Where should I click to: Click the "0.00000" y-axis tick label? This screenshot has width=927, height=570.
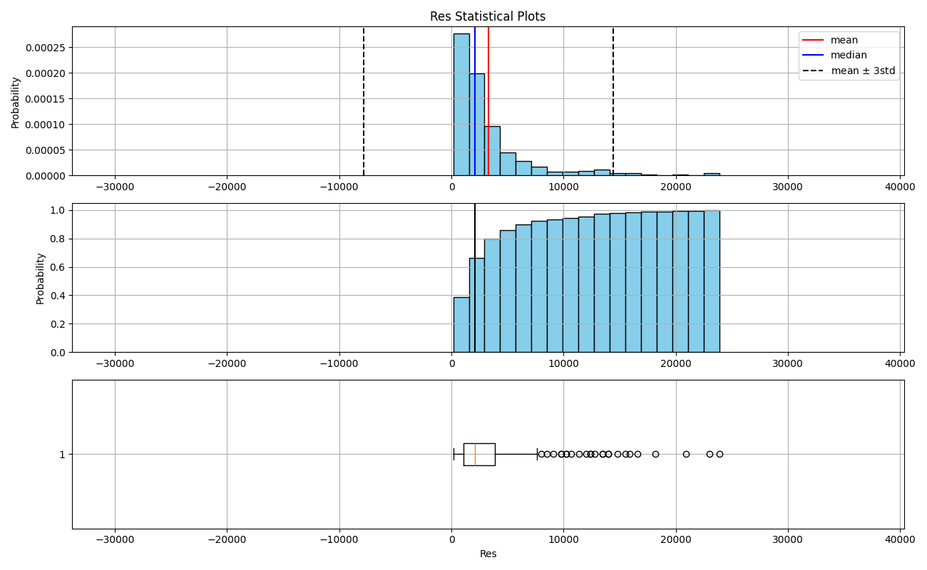pyautogui.click(x=46, y=175)
